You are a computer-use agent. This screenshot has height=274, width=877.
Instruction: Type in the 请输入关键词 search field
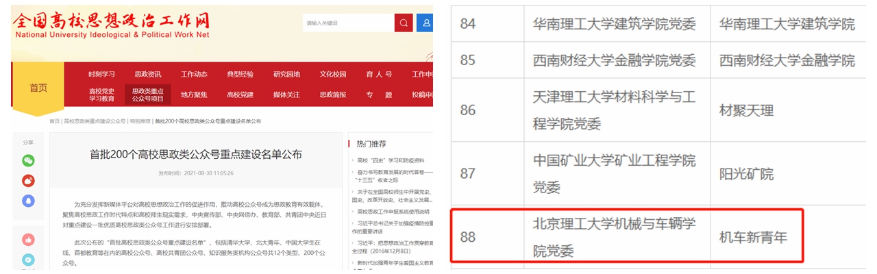[347, 23]
